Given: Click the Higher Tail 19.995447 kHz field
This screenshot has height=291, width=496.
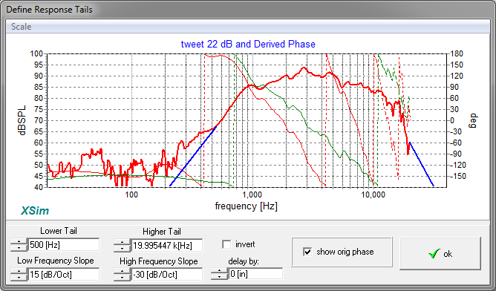Looking at the screenshot, I should 167,246.
